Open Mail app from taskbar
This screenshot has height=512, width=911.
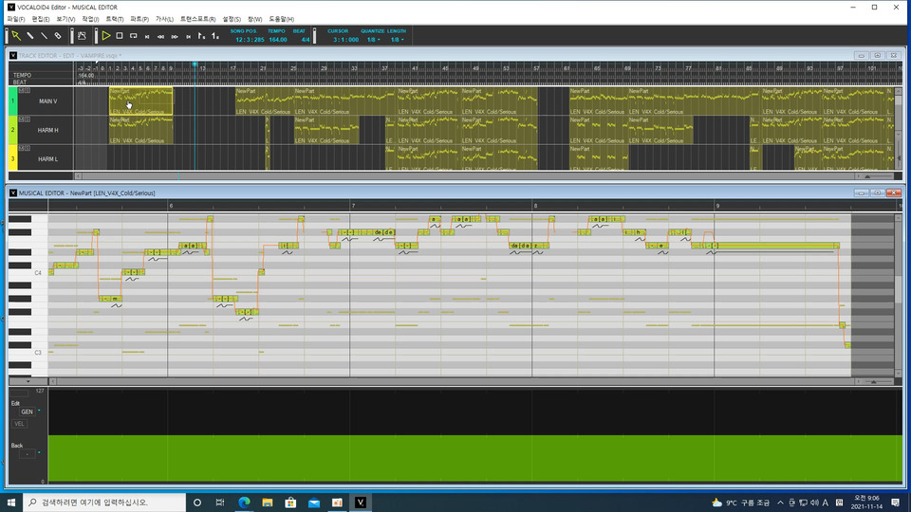314,503
